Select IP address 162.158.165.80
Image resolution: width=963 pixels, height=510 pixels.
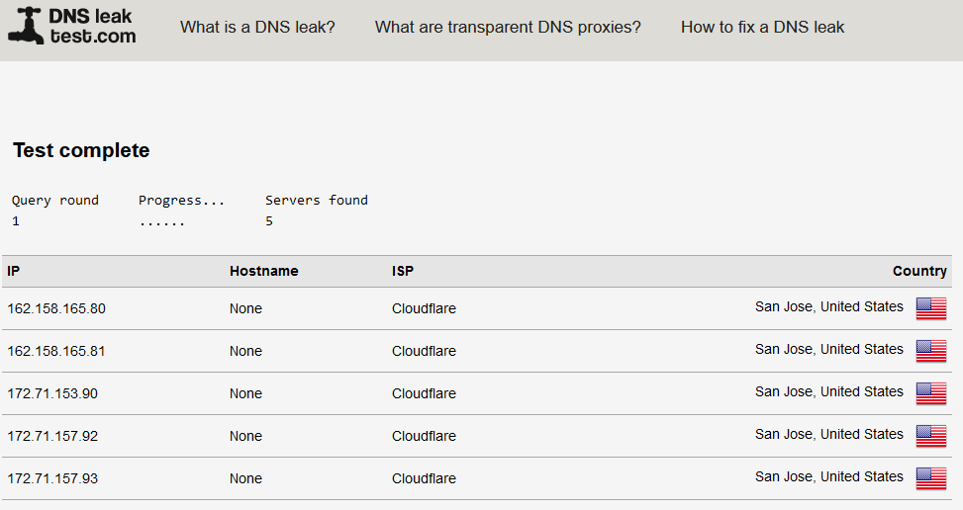56,308
